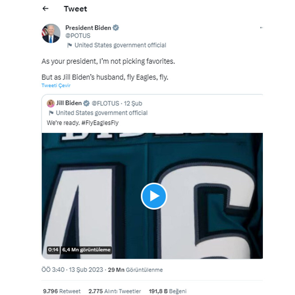295x295 pixels.
Task: Click the "12 Şub" date on the quoted tweet
Action: (133, 103)
